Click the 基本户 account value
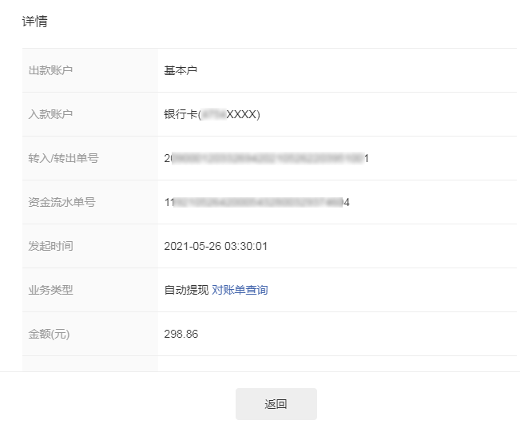Screen dimensions: 520x436 click(181, 70)
